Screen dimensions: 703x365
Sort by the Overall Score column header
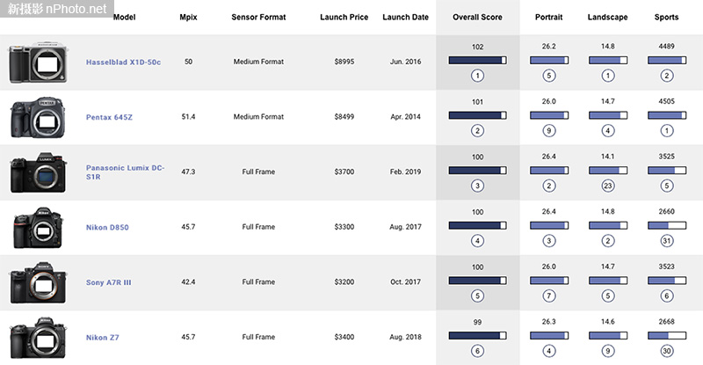(x=477, y=18)
